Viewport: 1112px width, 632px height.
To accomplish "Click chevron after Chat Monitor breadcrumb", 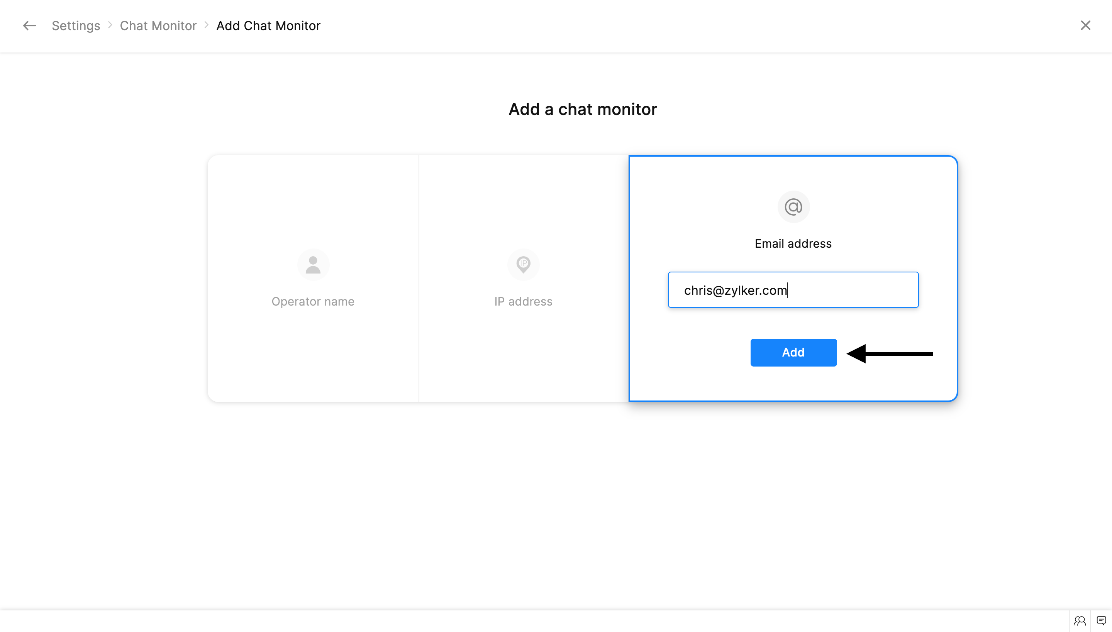I will (x=206, y=25).
